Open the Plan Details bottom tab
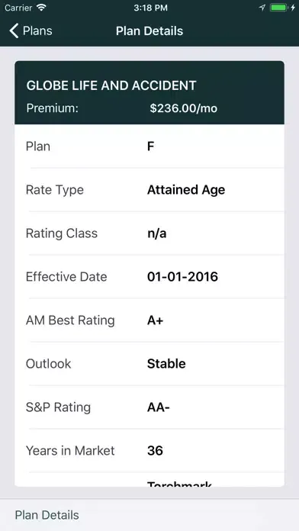299x531 pixels. click(x=47, y=515)
